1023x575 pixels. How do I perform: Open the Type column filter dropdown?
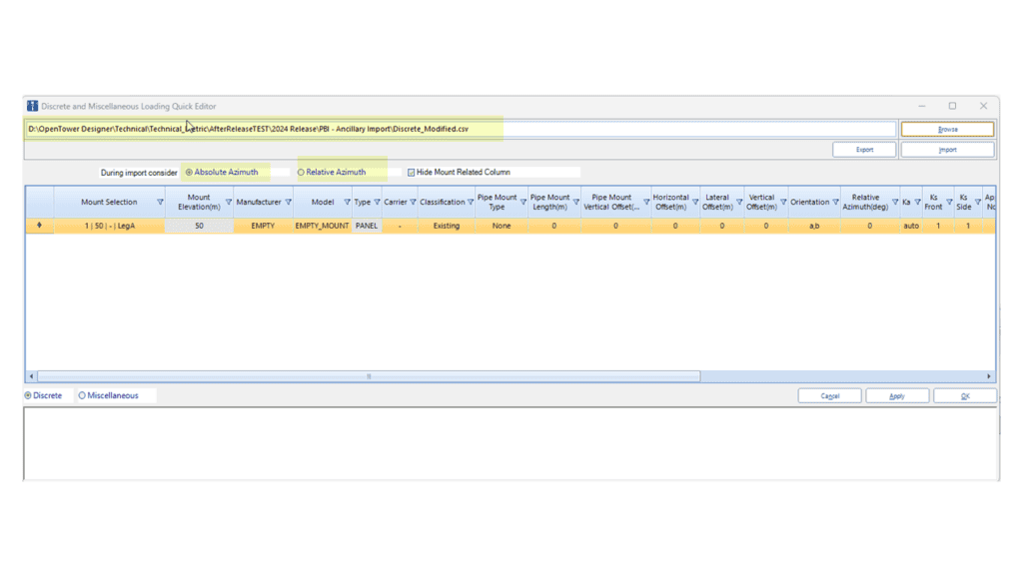[x=375, y=201]
